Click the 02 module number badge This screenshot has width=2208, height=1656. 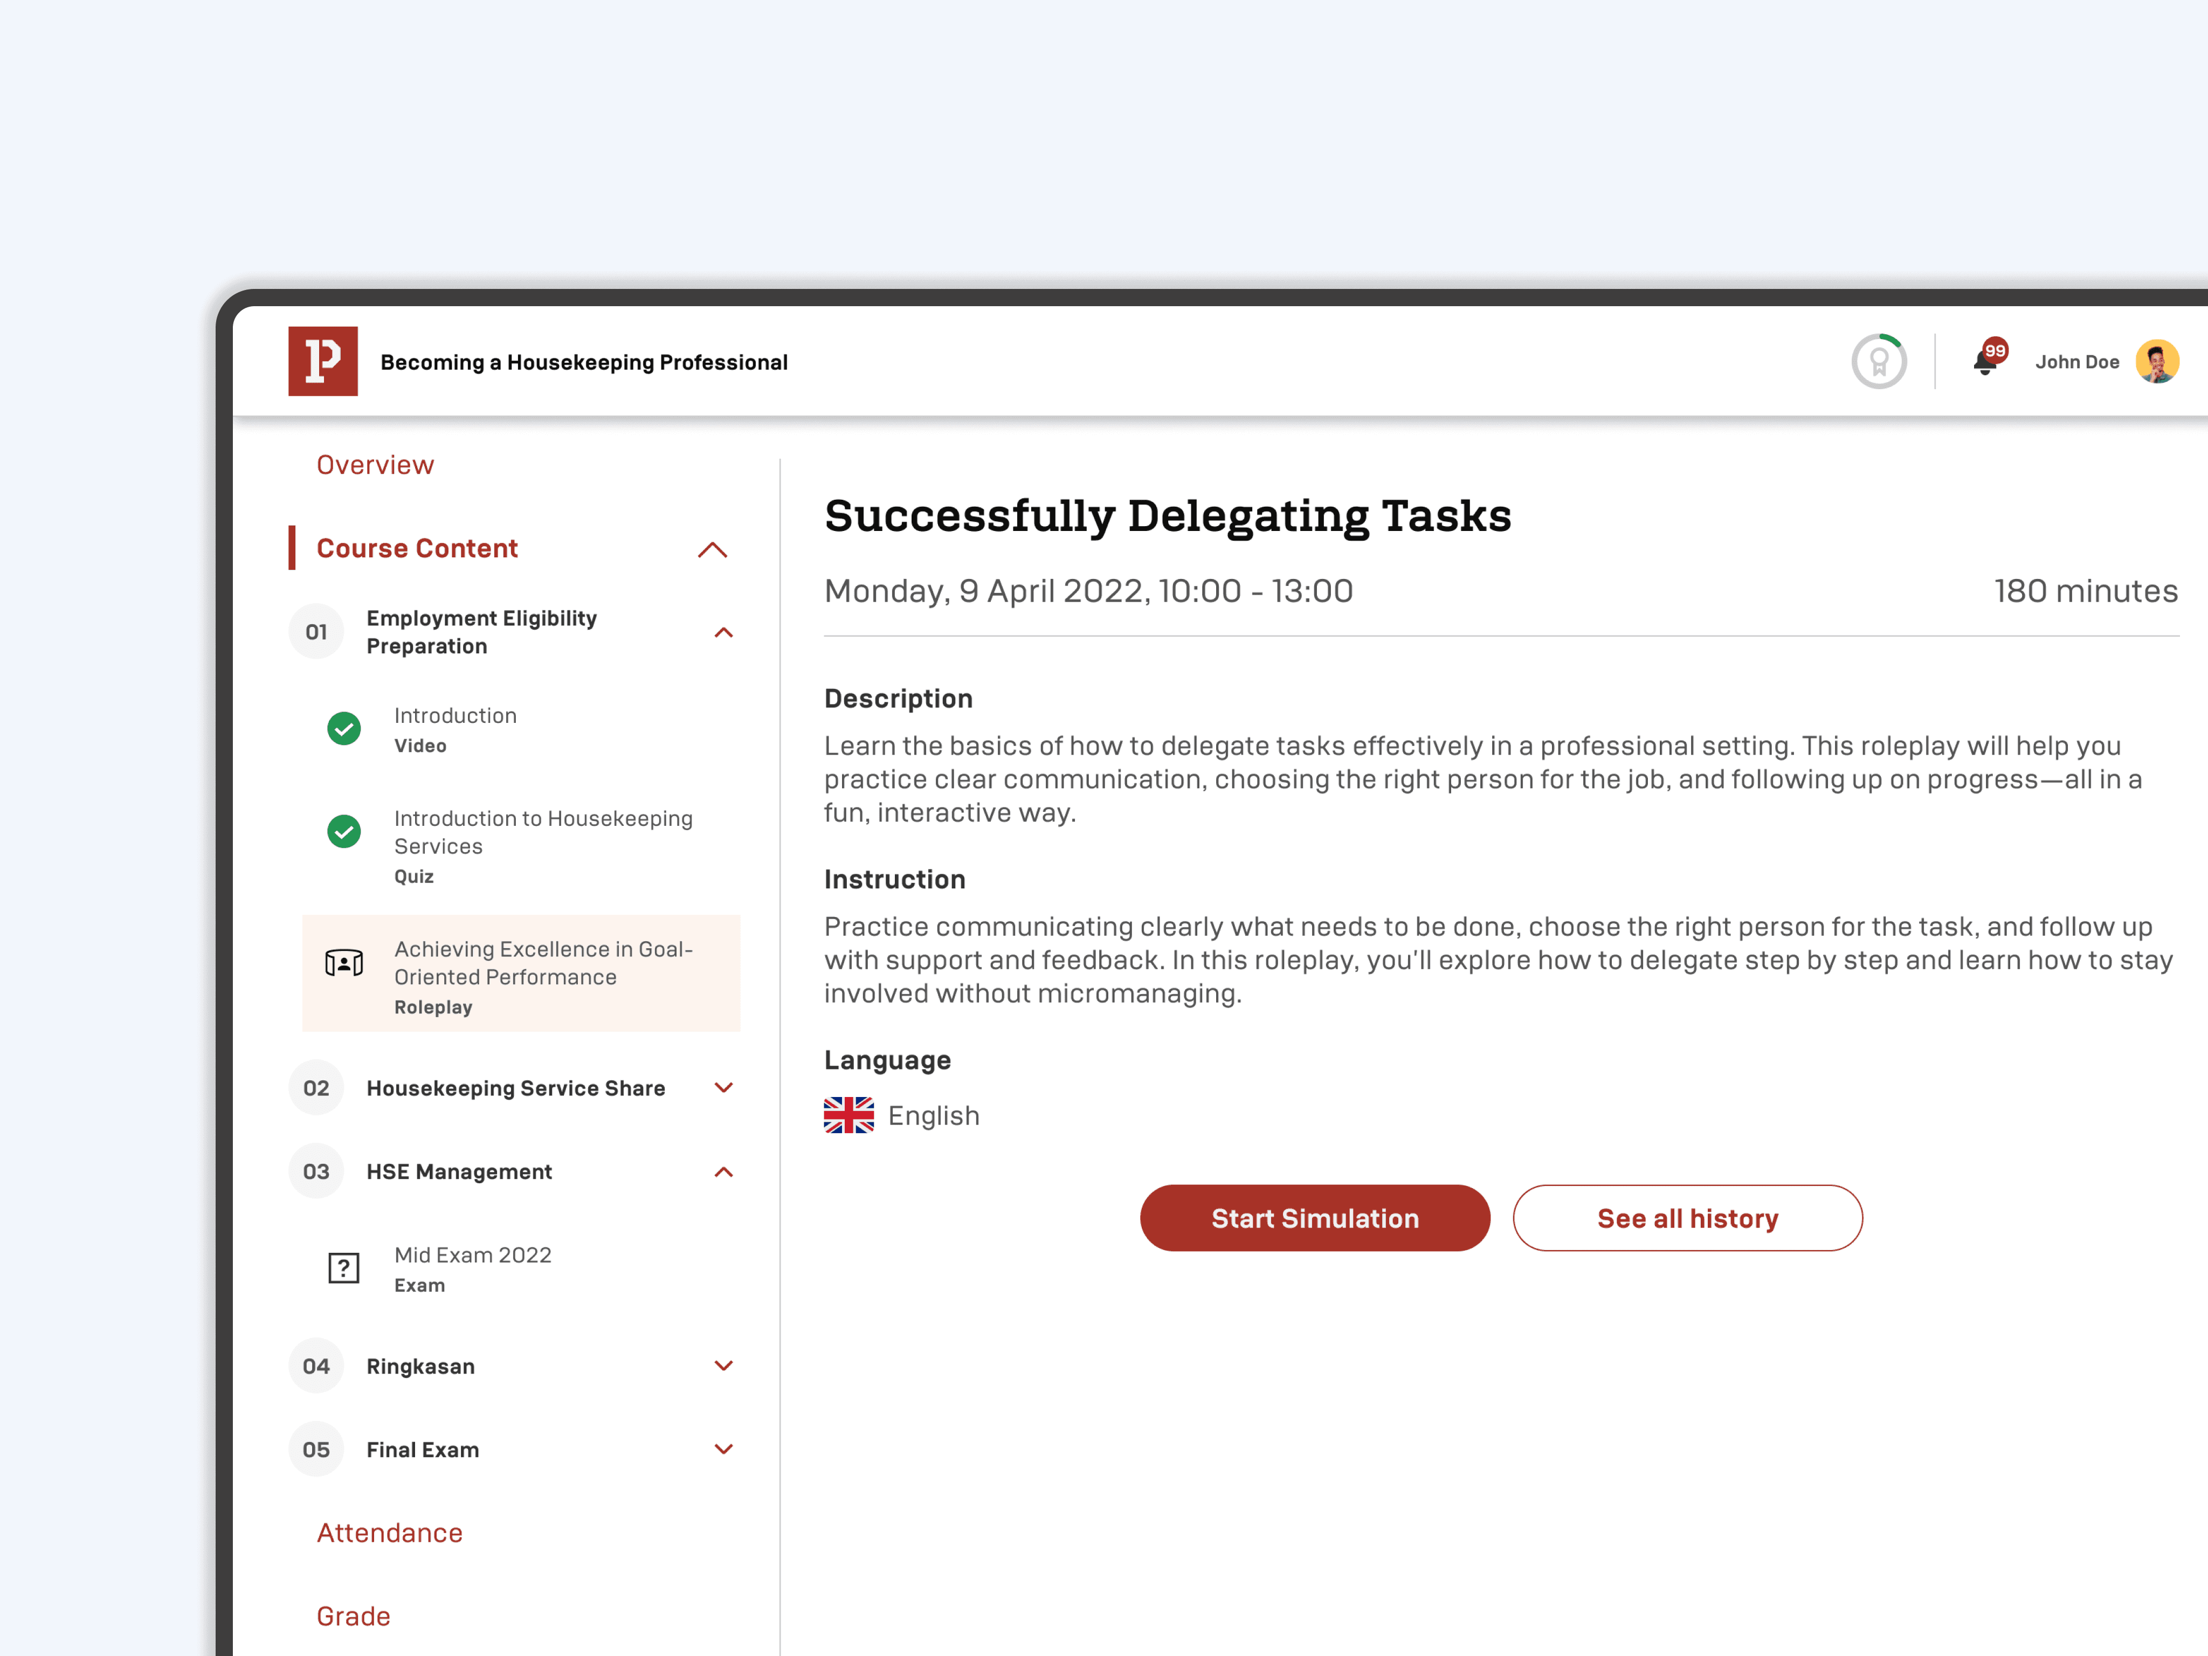315,1088
